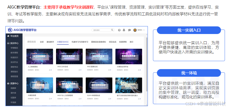Viewport: 229px width, 108px height.
Task: Collapse the 资源中心 sidebar section
Action: (14, 84)
